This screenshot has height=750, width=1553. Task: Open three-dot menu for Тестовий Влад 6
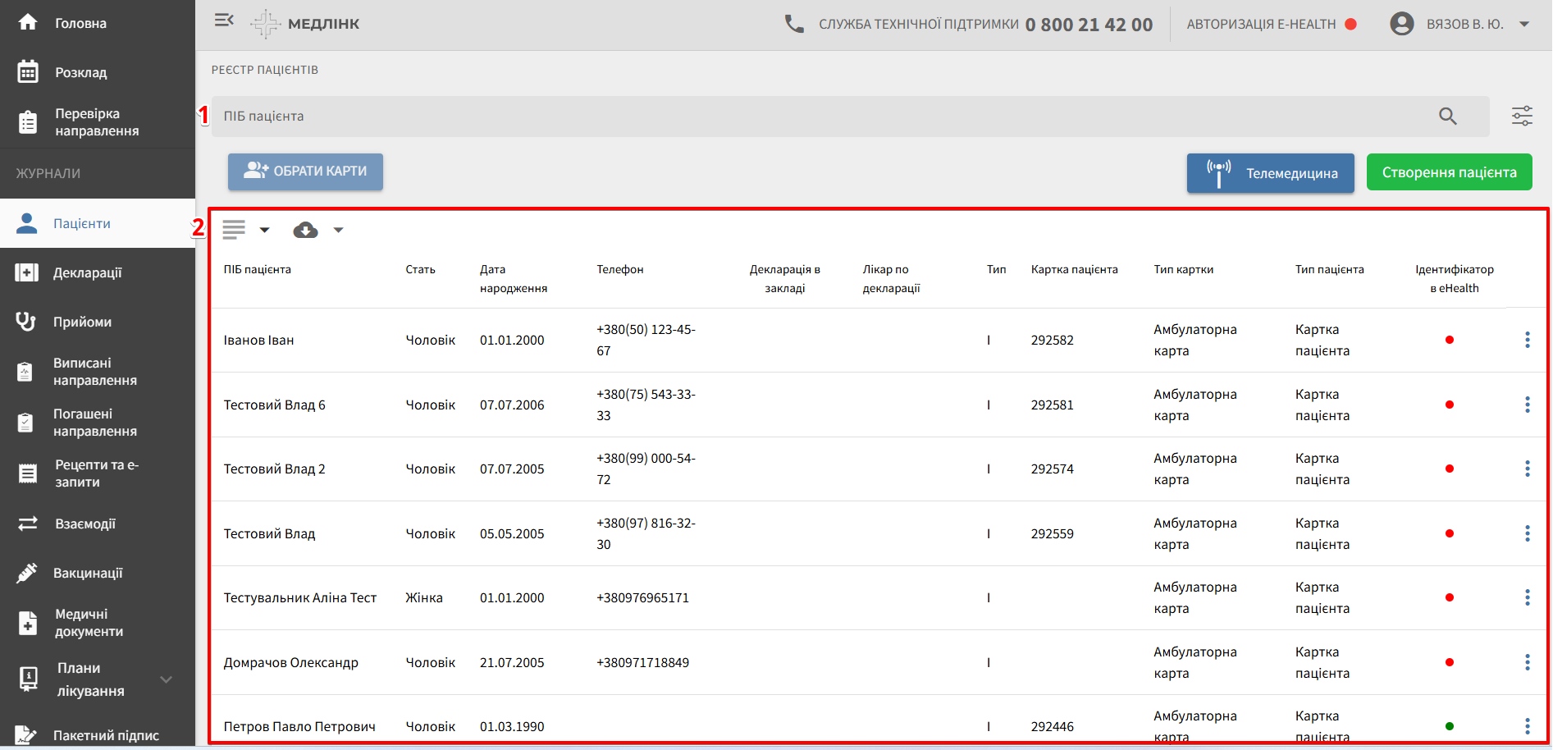click(1527, 405)
